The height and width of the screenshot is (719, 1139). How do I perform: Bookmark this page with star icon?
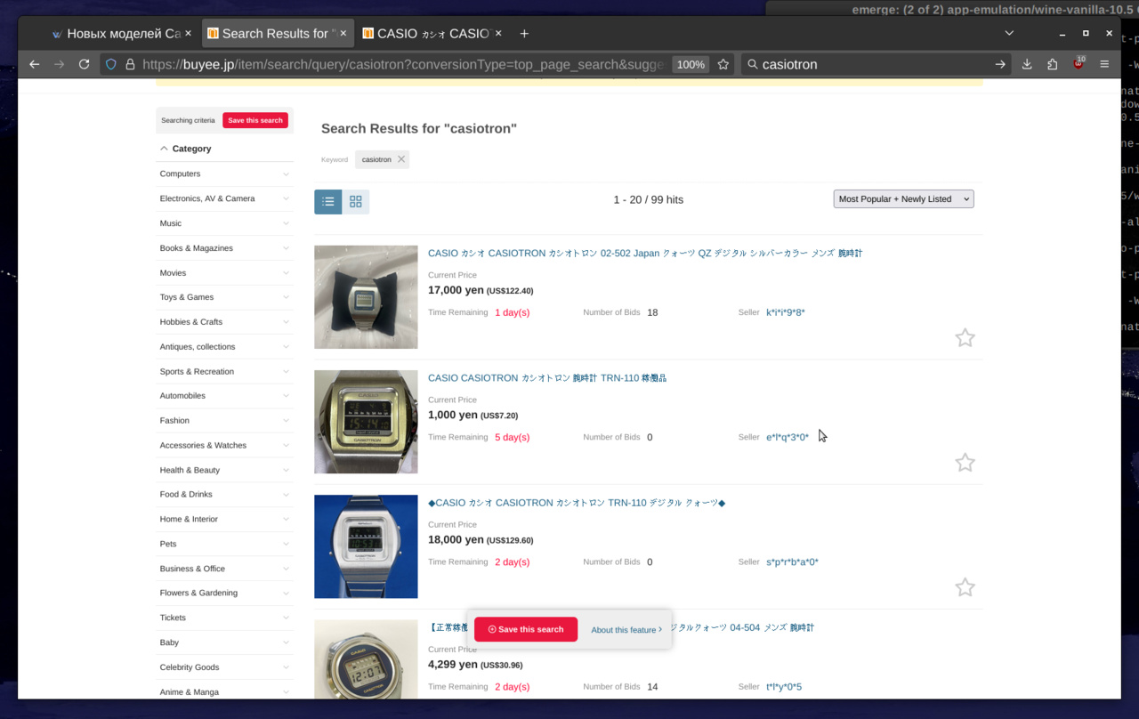pyautogui.click(x=723, y=64)
